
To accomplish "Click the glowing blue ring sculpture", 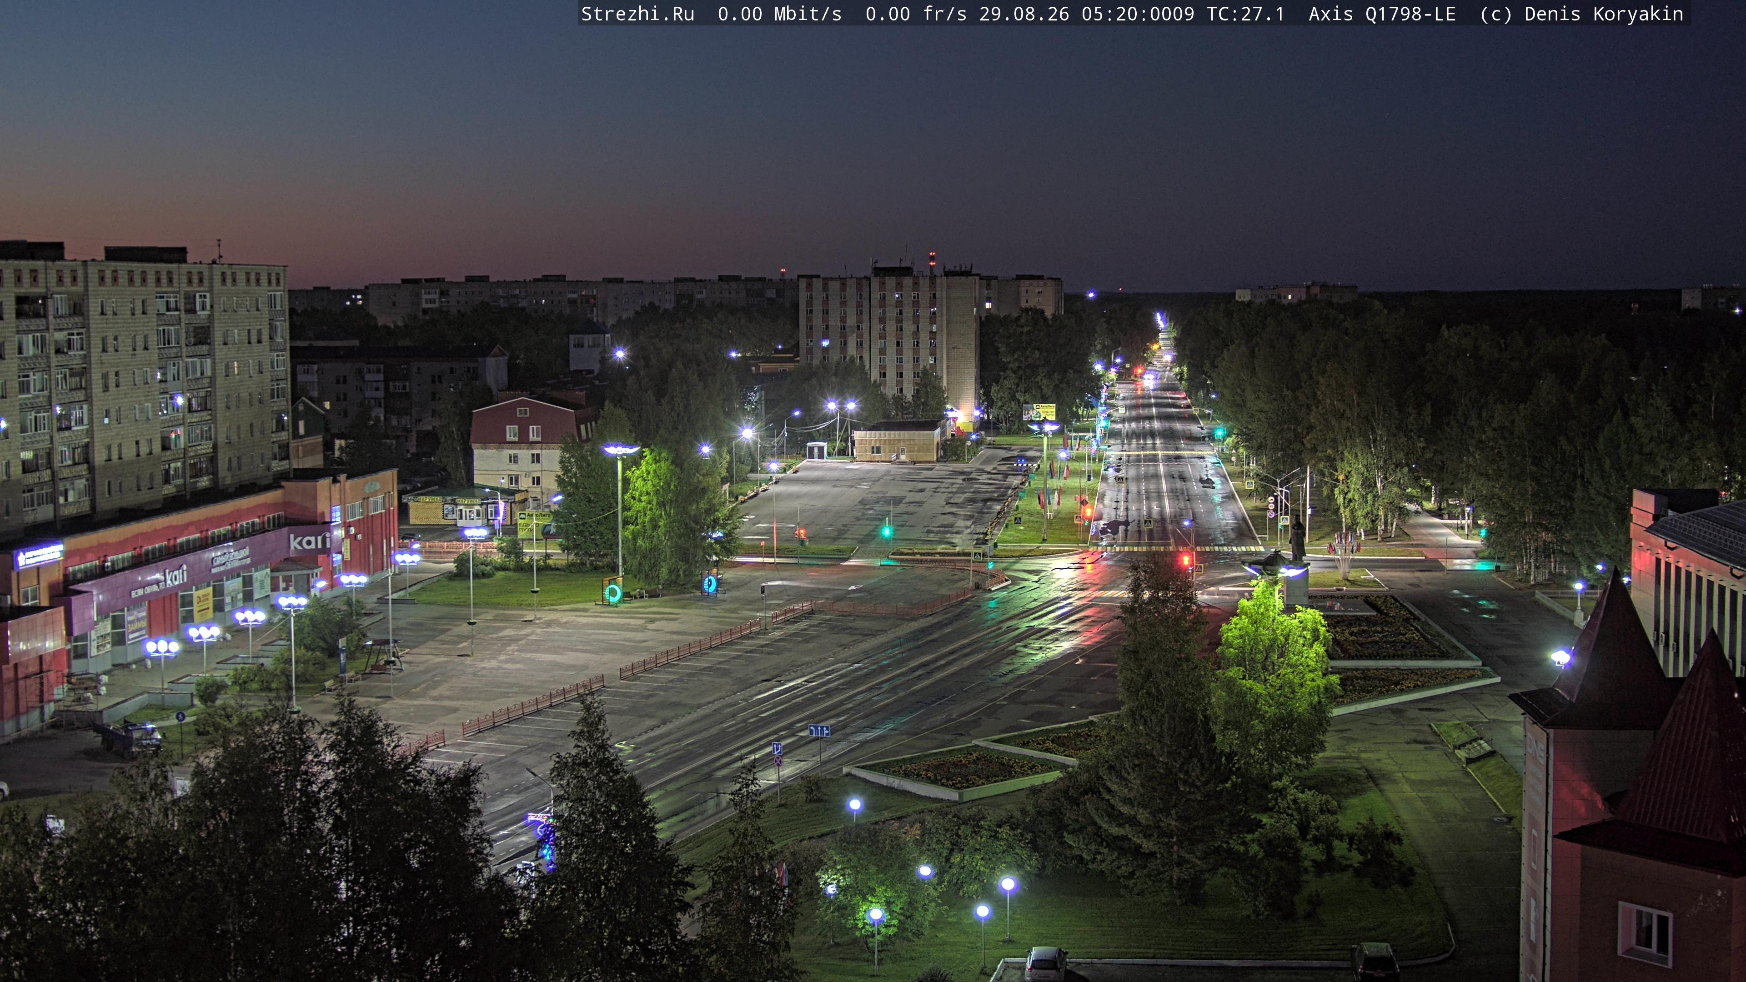I will (710, 583).
